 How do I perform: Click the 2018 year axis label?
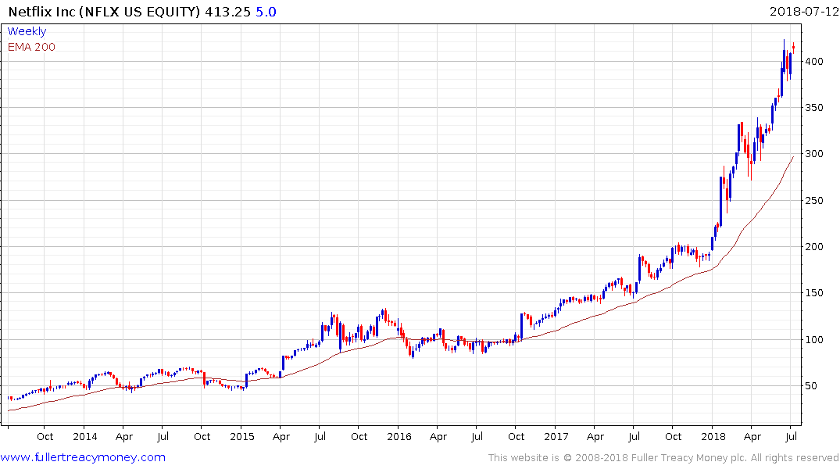(x=713, y=437)
